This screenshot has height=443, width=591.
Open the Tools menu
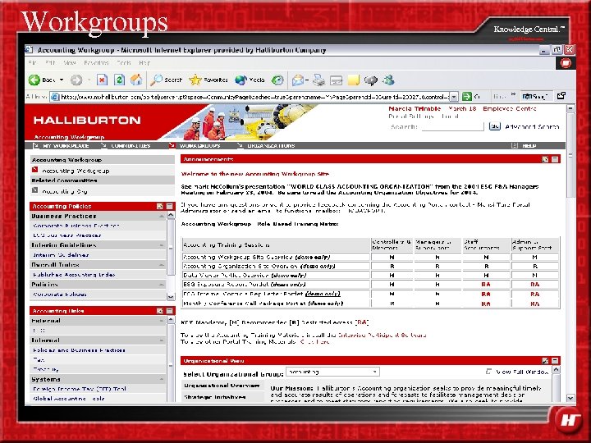pos(124,62)
